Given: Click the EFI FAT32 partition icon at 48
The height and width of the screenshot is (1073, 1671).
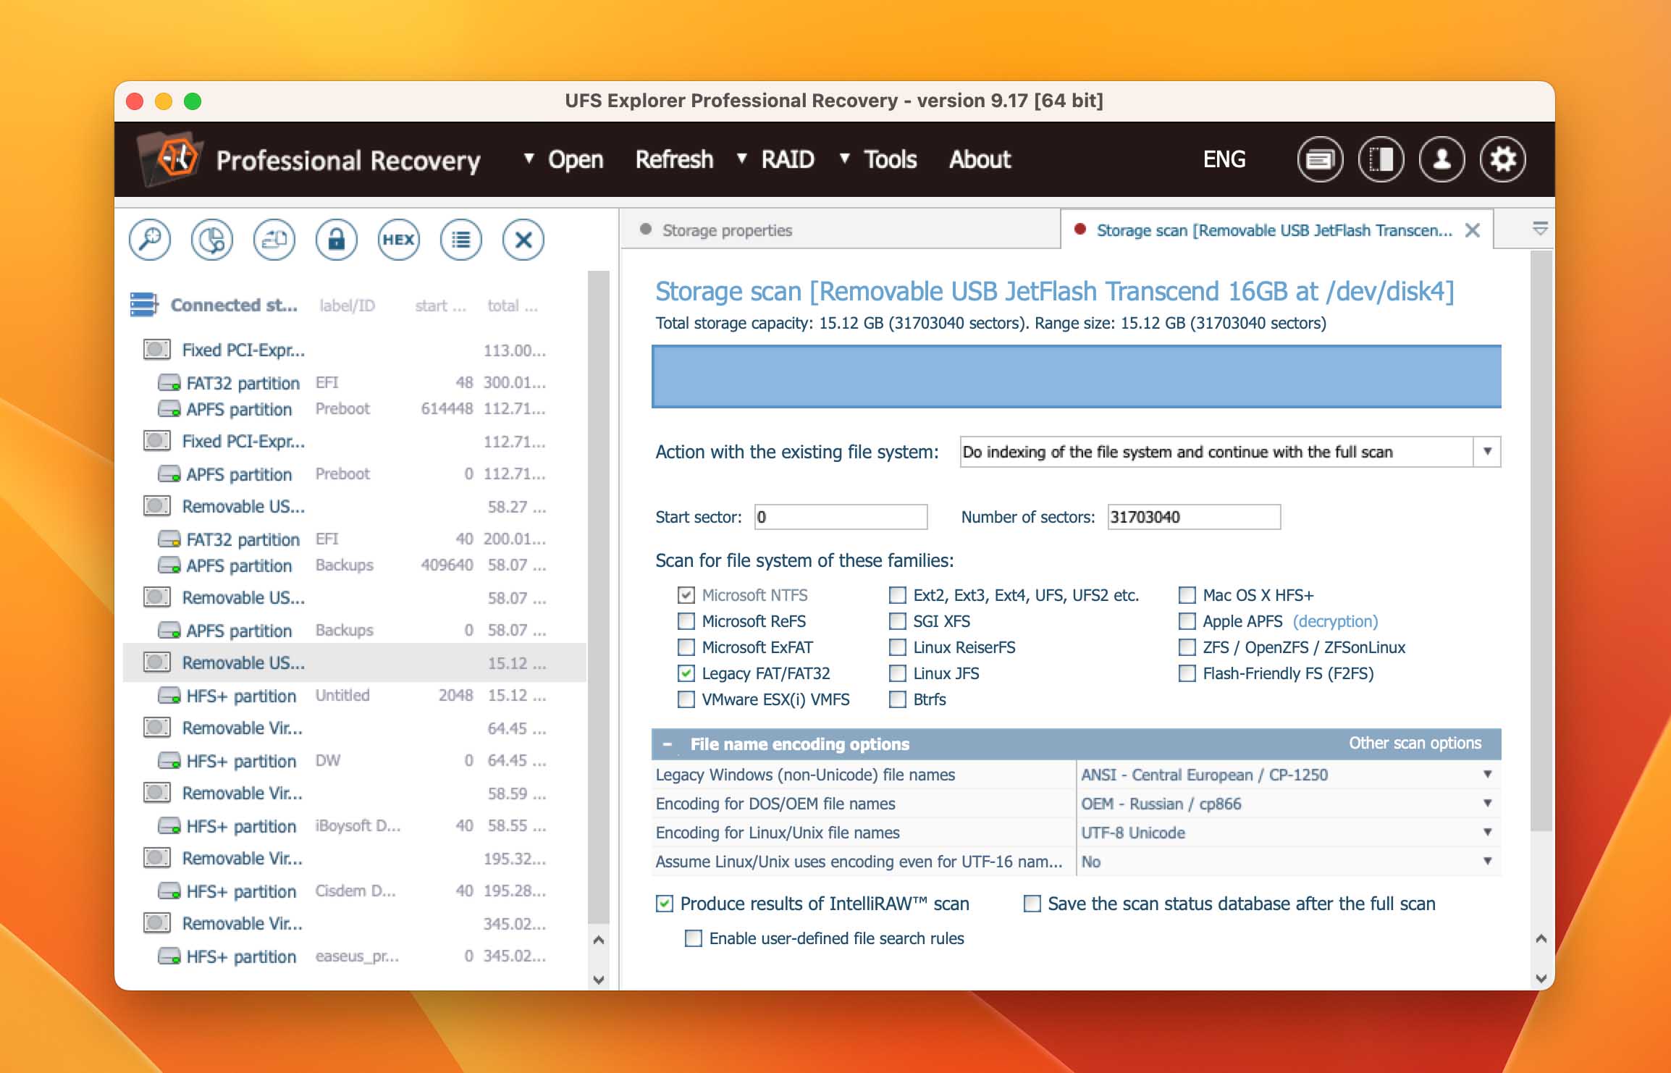Looking at the screenshot, I should click(x=169, y=382).
